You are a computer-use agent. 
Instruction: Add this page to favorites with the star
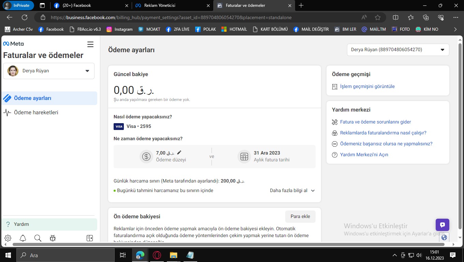point(378,17)
